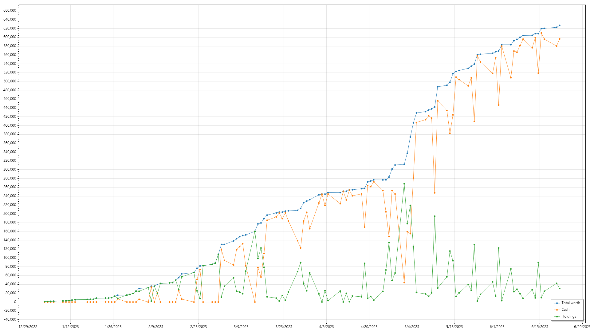This screenshot has width=590, height=332.
Task: Click the 3/9/2023 x-axis label
Action: click(x=241, y=327)
